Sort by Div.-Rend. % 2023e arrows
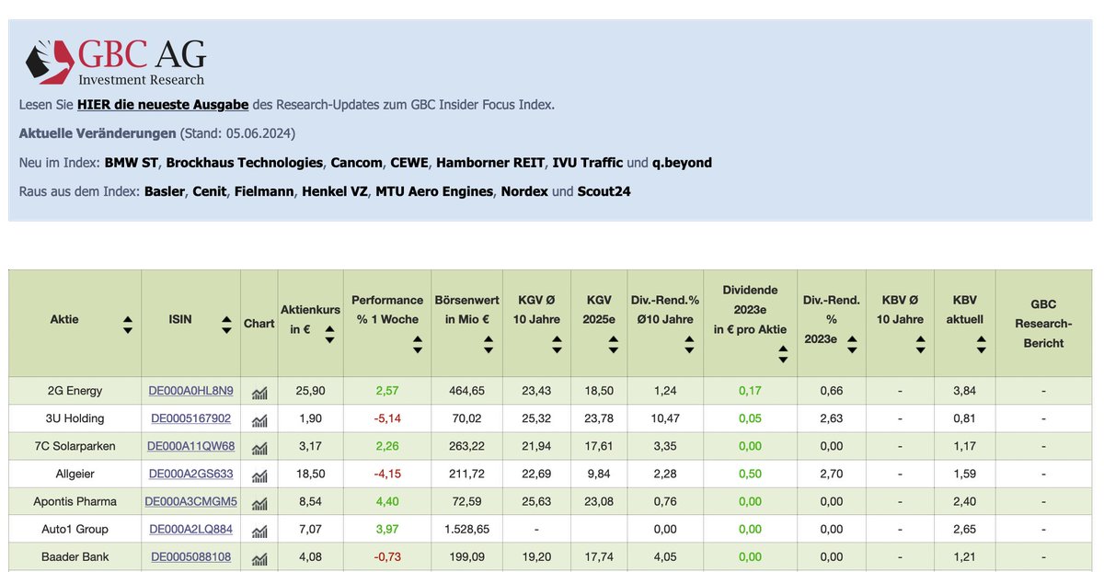This screenshot has height=572, width=1104. [852, 343]
